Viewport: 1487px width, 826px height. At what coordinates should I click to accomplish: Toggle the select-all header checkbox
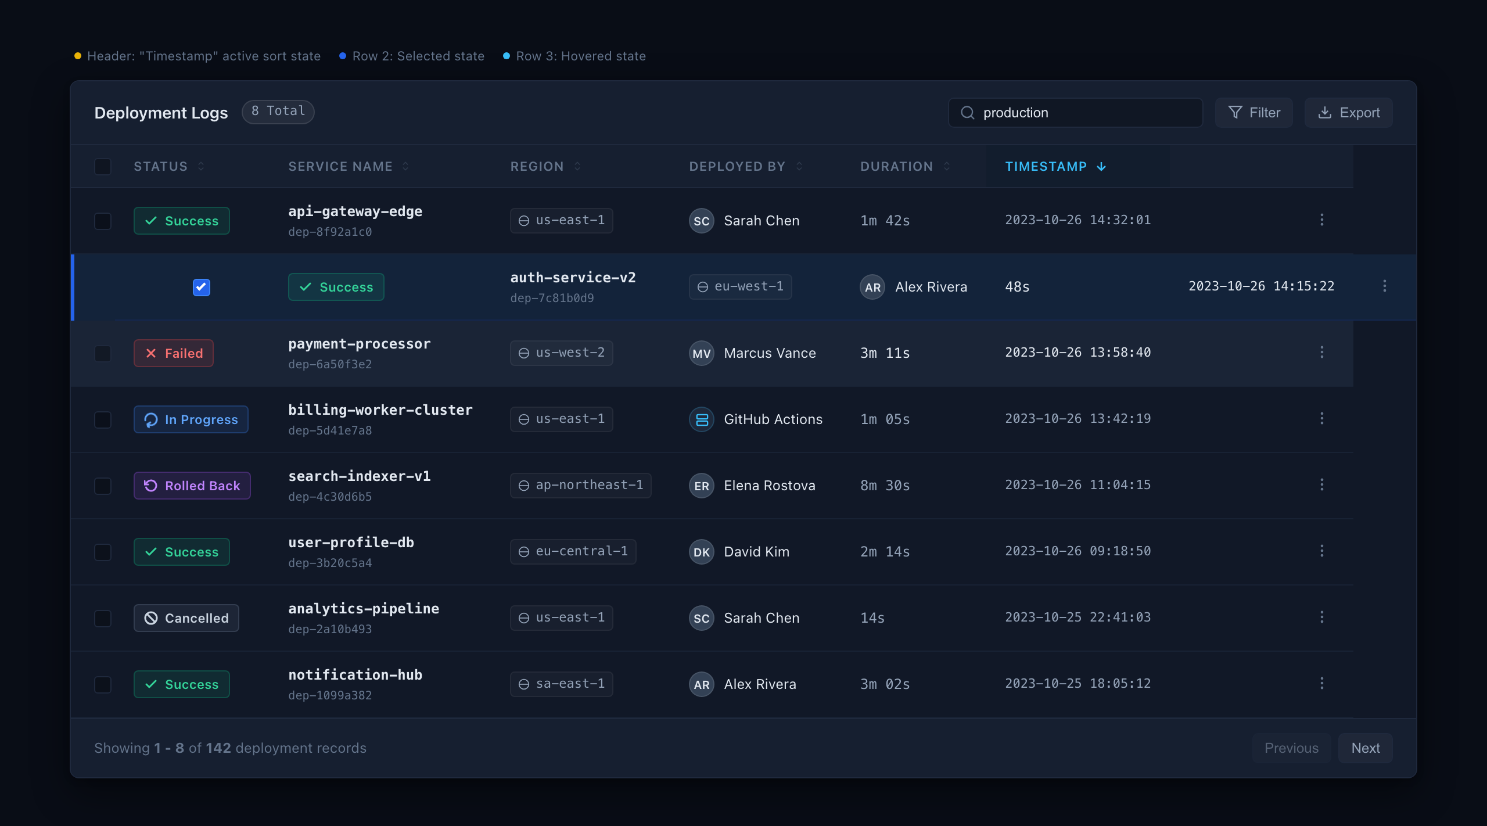[x=103, y=167]
